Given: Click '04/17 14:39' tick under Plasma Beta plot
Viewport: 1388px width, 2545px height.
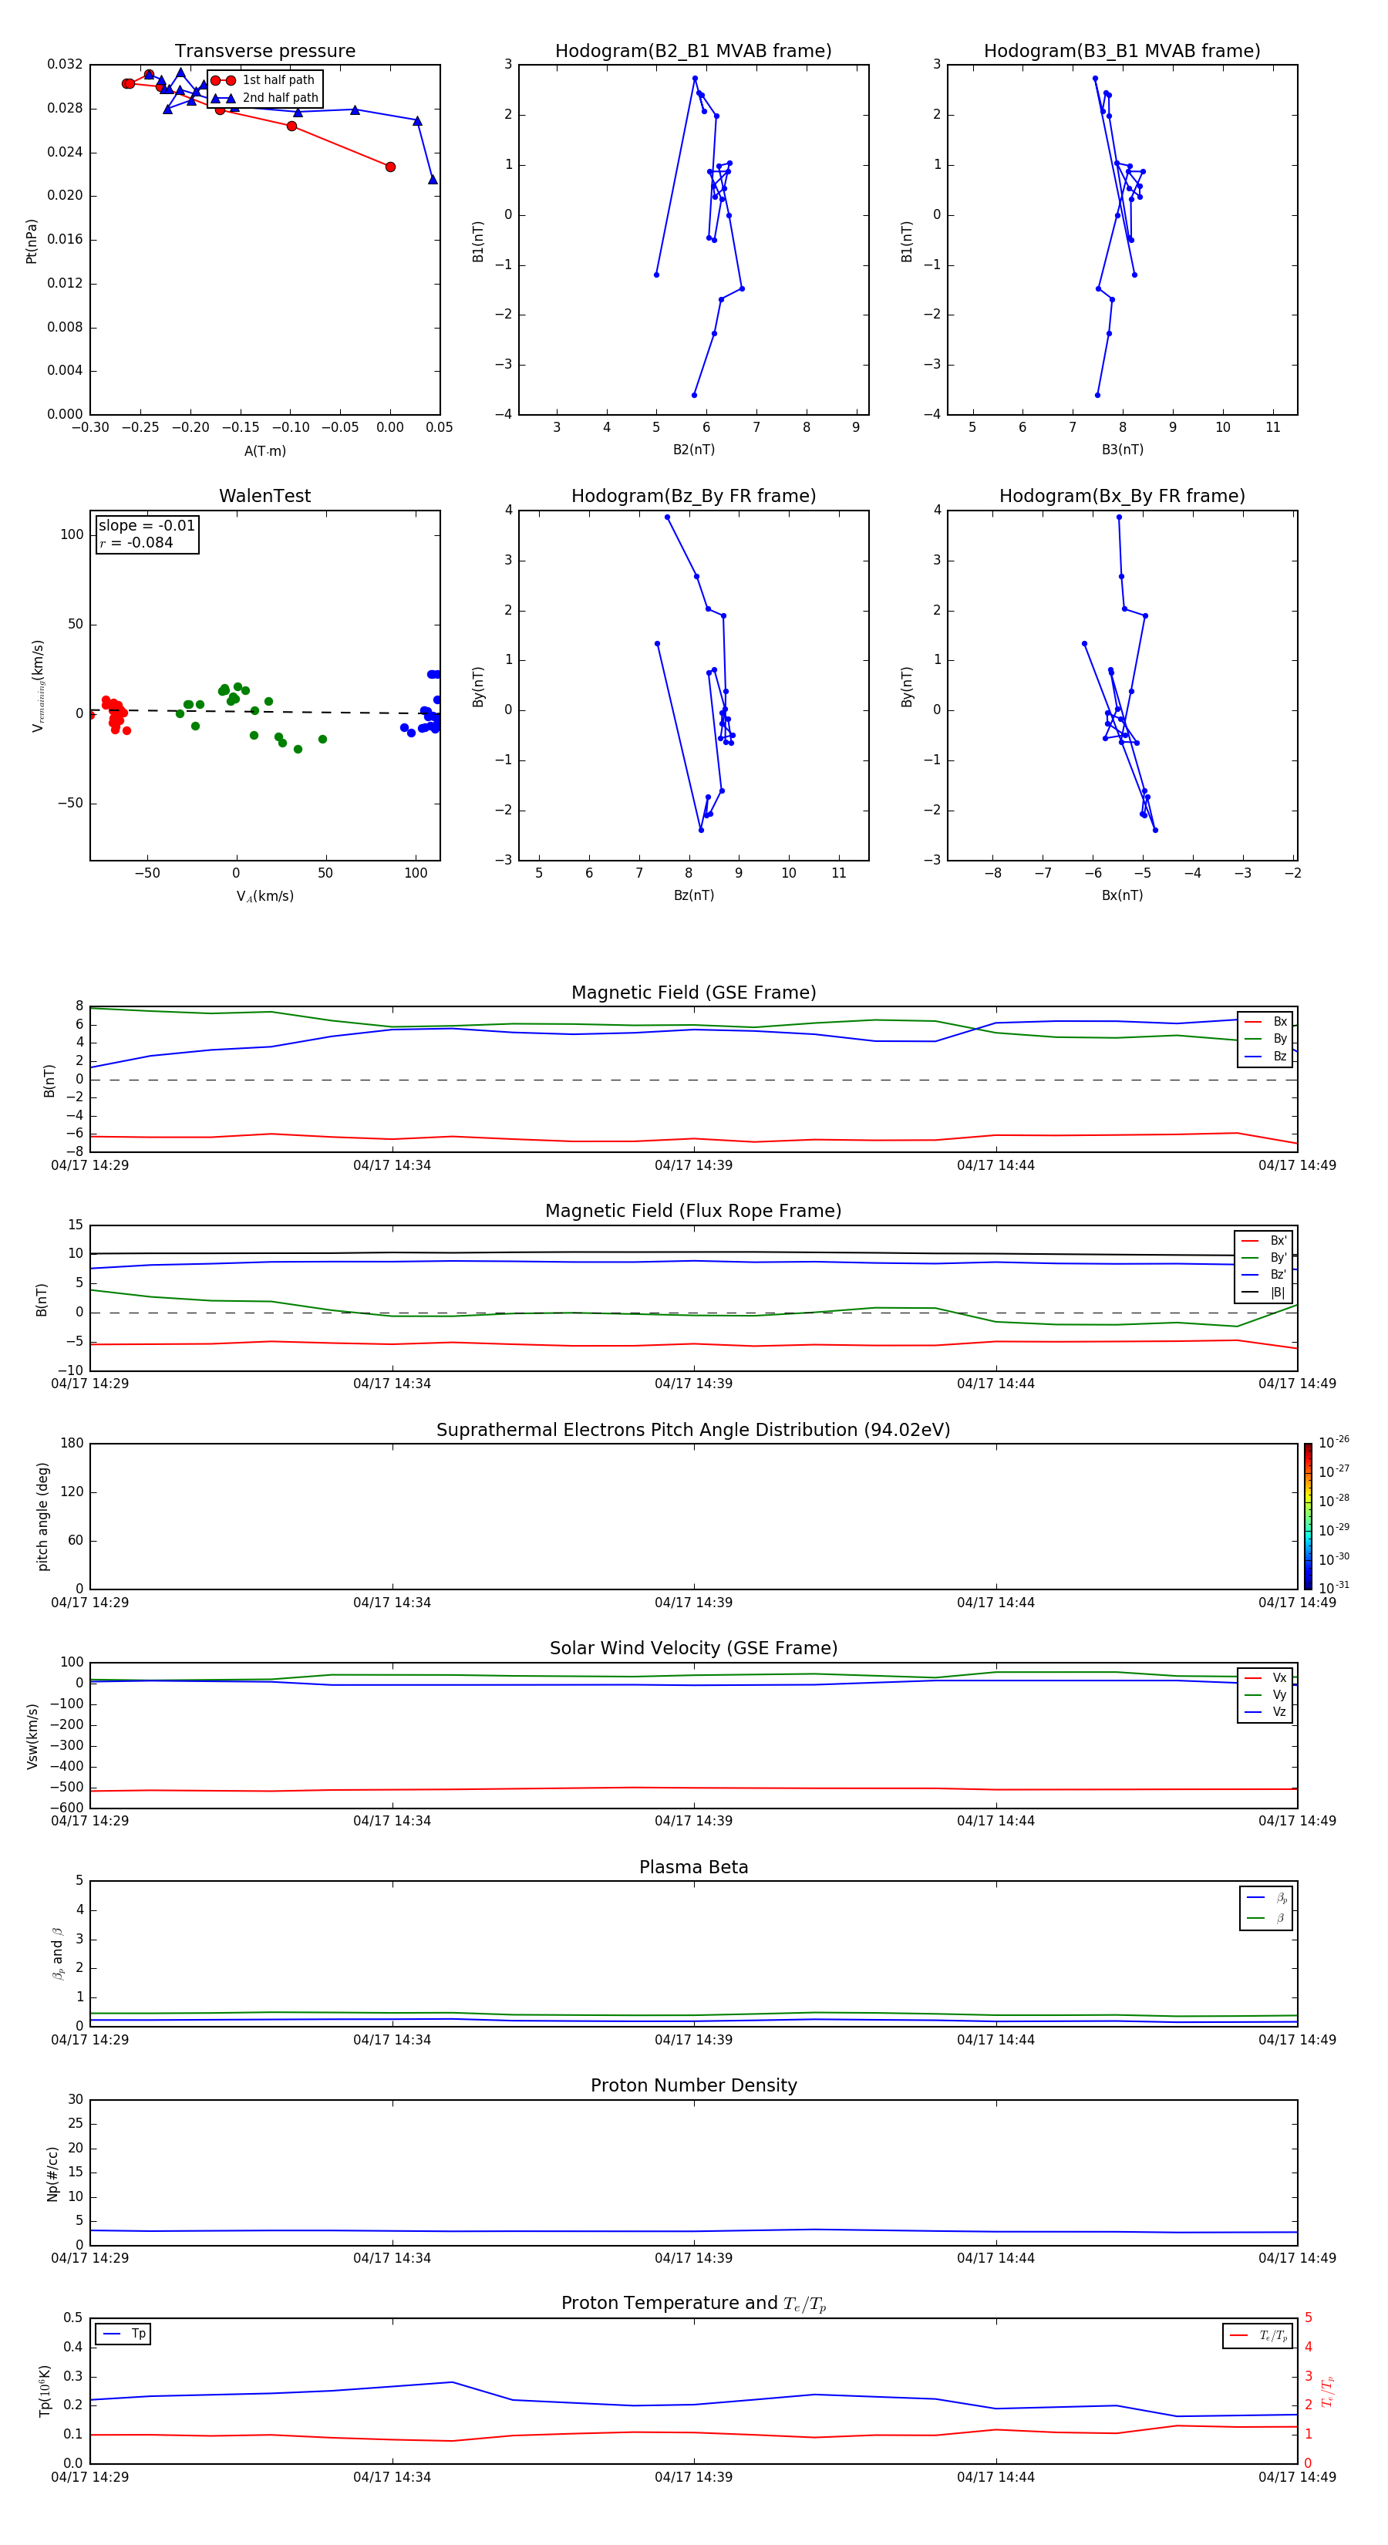Looking at the screenshot, I should point(693,2040).
